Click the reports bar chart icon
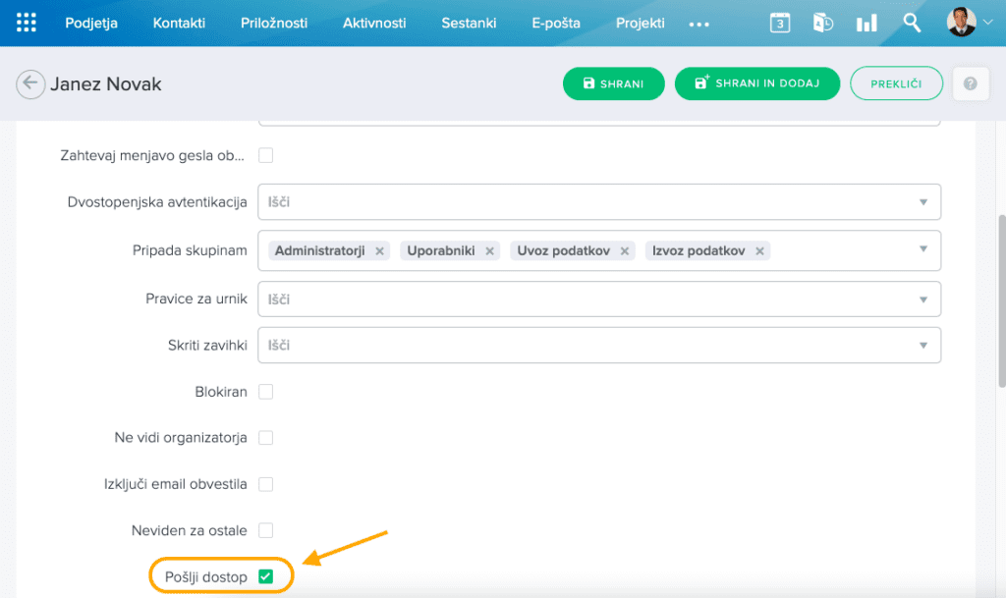 pos(866,24)
